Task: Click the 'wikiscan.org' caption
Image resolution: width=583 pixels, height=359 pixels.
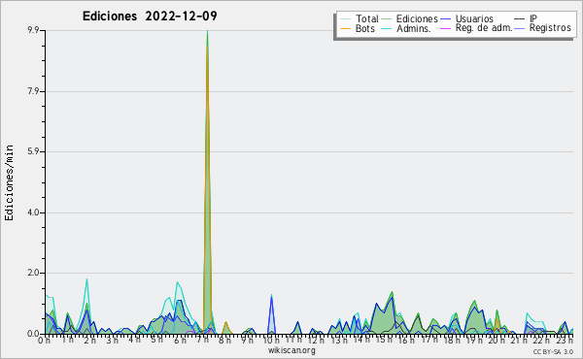Action: [x=291, y=350]
